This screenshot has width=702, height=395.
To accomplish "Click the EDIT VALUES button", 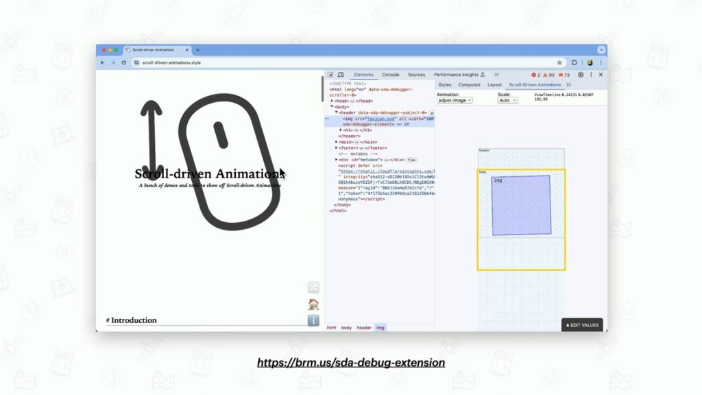I will tap(581, 325).
